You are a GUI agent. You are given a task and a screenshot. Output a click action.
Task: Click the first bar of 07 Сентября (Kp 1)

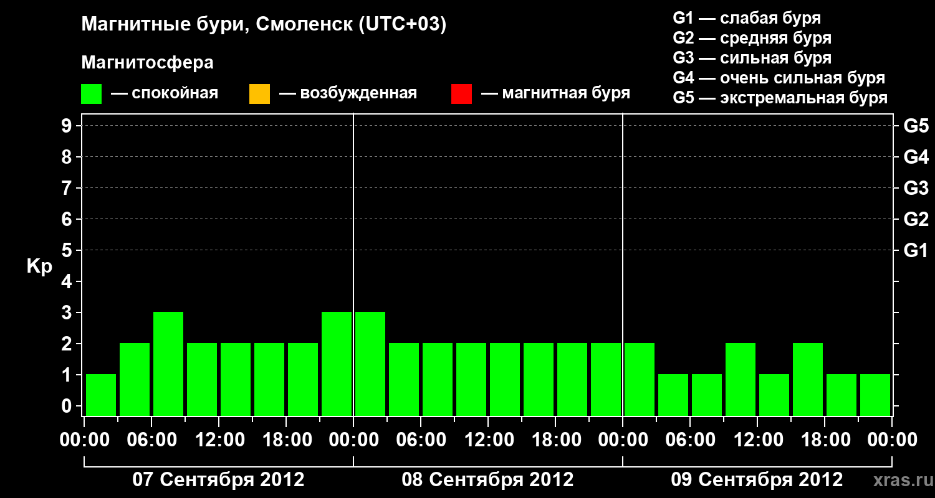101,395
